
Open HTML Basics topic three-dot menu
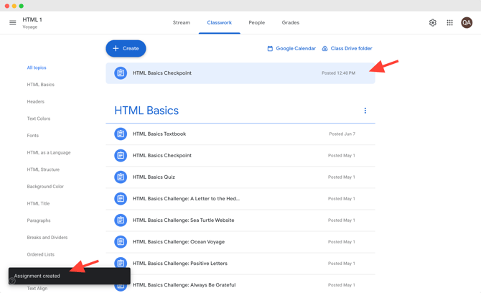[x=365, y=111]
